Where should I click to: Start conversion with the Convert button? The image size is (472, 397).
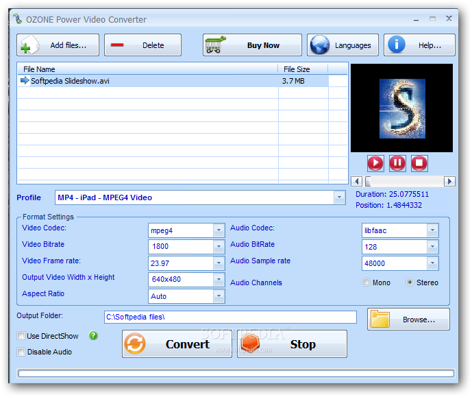177,344
